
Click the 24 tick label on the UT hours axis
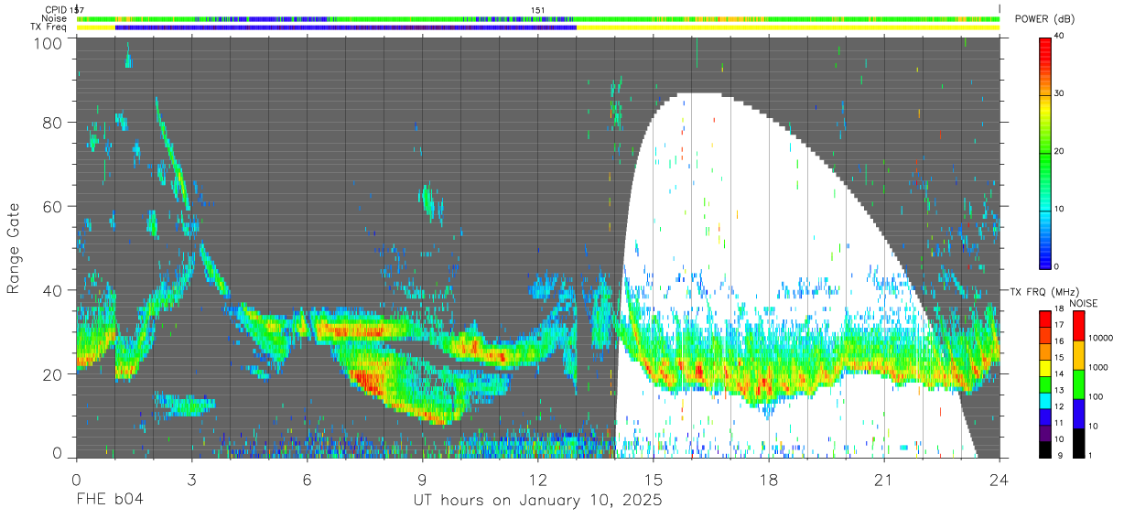click(x=999, y=480)
